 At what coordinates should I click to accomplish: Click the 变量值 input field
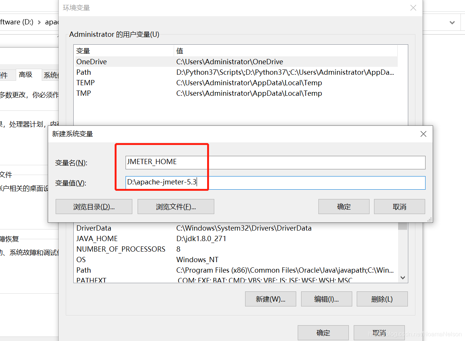276,183
